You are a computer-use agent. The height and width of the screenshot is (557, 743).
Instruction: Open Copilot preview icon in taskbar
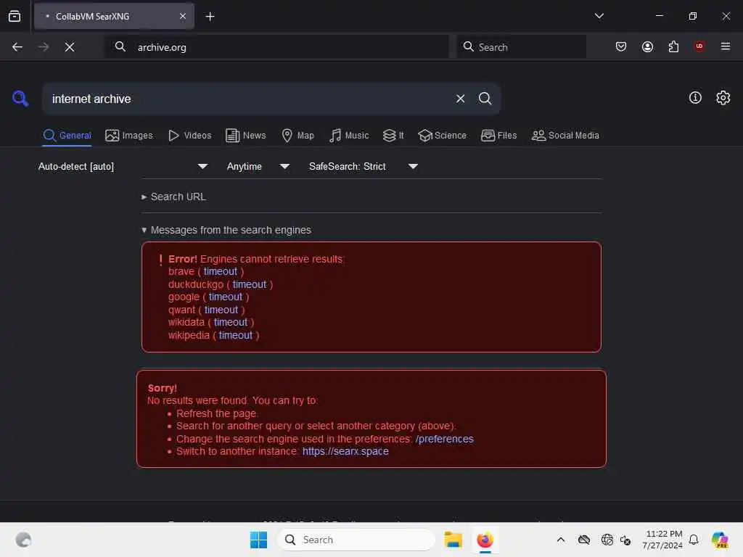(x=720, y=540)
